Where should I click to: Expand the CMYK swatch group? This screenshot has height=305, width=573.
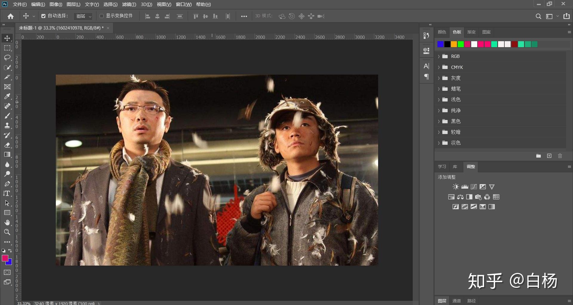439,67
